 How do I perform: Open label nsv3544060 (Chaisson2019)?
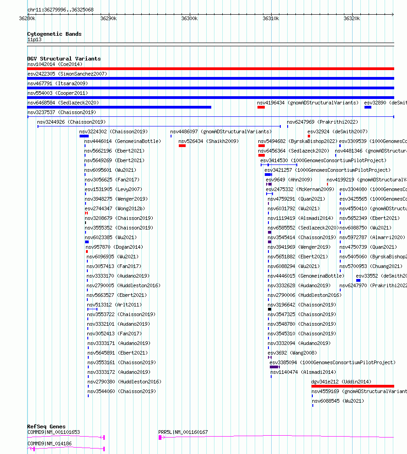point(122,391)
